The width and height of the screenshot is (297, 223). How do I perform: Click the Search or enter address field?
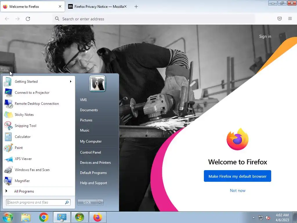coord(154,19)
